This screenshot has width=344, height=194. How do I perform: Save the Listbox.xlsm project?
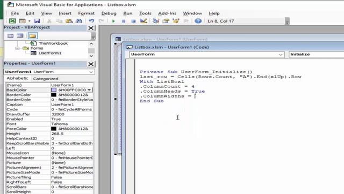point(37,21)
